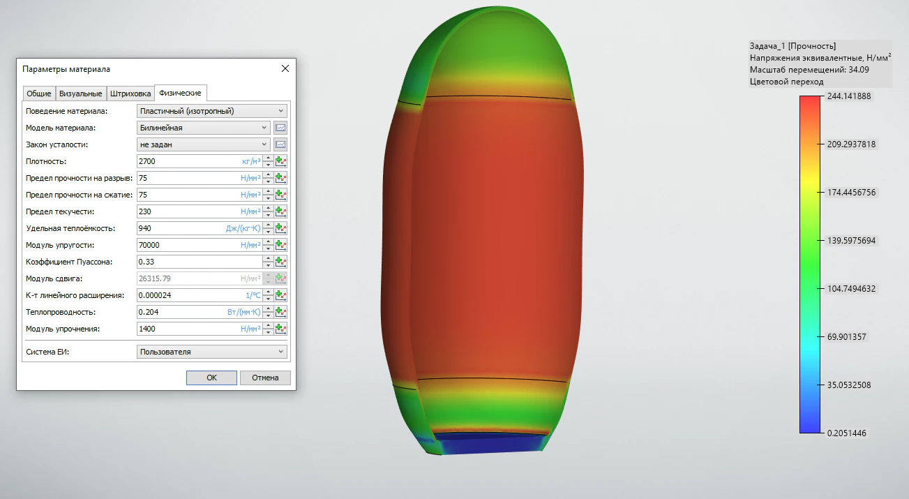Click the variable icon for Теплопроводность

click(x=281, y=312)
